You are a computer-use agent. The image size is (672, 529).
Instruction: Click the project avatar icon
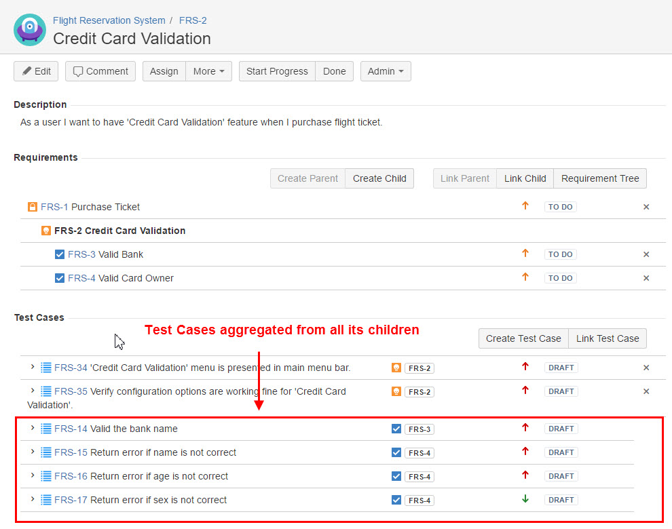pos(30,30)
